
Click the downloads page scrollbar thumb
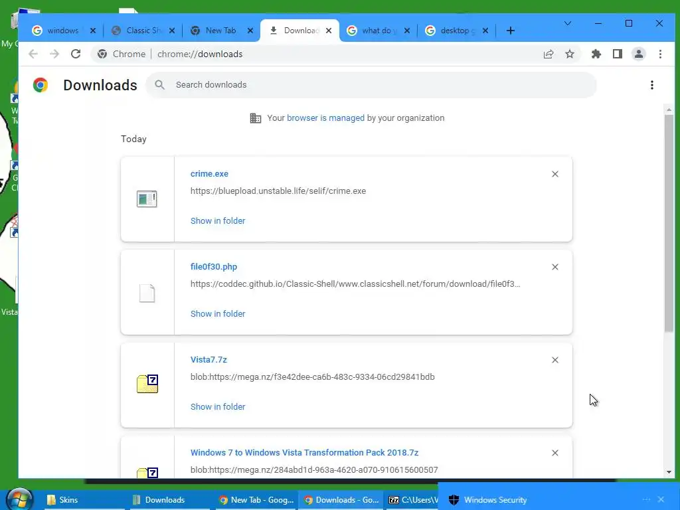(x=669, y=223)
